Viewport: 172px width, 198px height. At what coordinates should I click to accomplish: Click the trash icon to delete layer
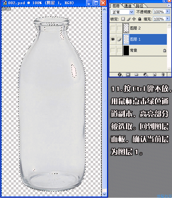click(x=163, y=75)
